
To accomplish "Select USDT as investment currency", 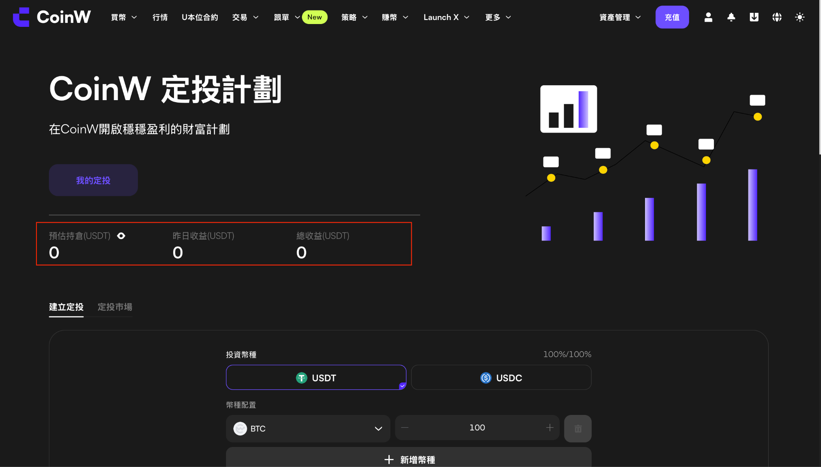I will (316, 377).
